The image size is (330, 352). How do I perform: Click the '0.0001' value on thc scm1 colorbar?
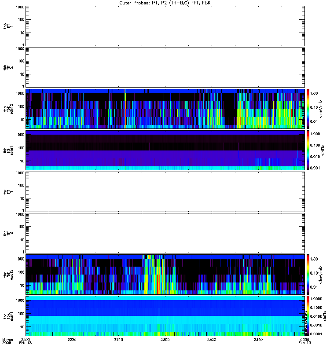(x=316, y=334)
